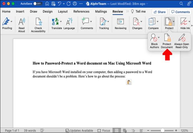Switch to Web Layout view icon
Screen dimensions: 193x133
pos(125,130)
